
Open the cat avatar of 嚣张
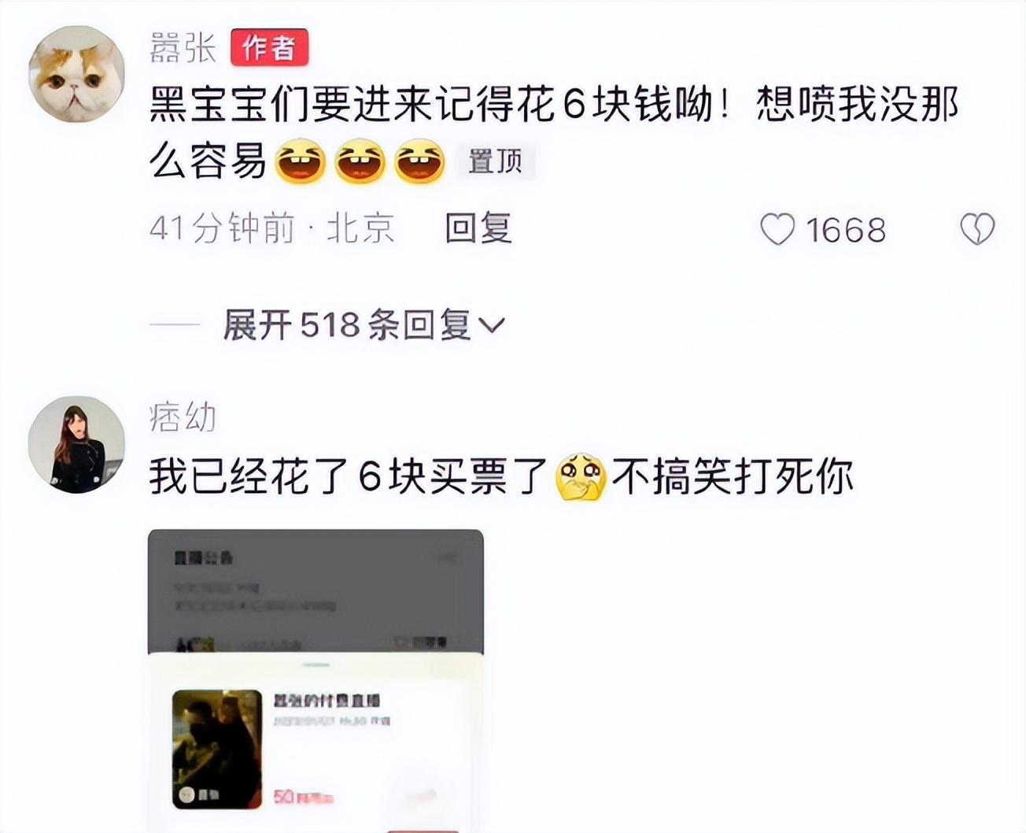(x=76, y=75)
